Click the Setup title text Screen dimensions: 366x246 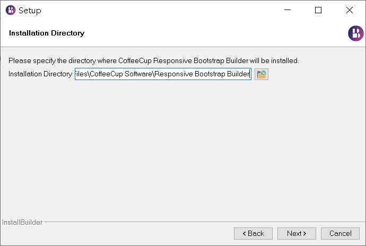point(30,11)
